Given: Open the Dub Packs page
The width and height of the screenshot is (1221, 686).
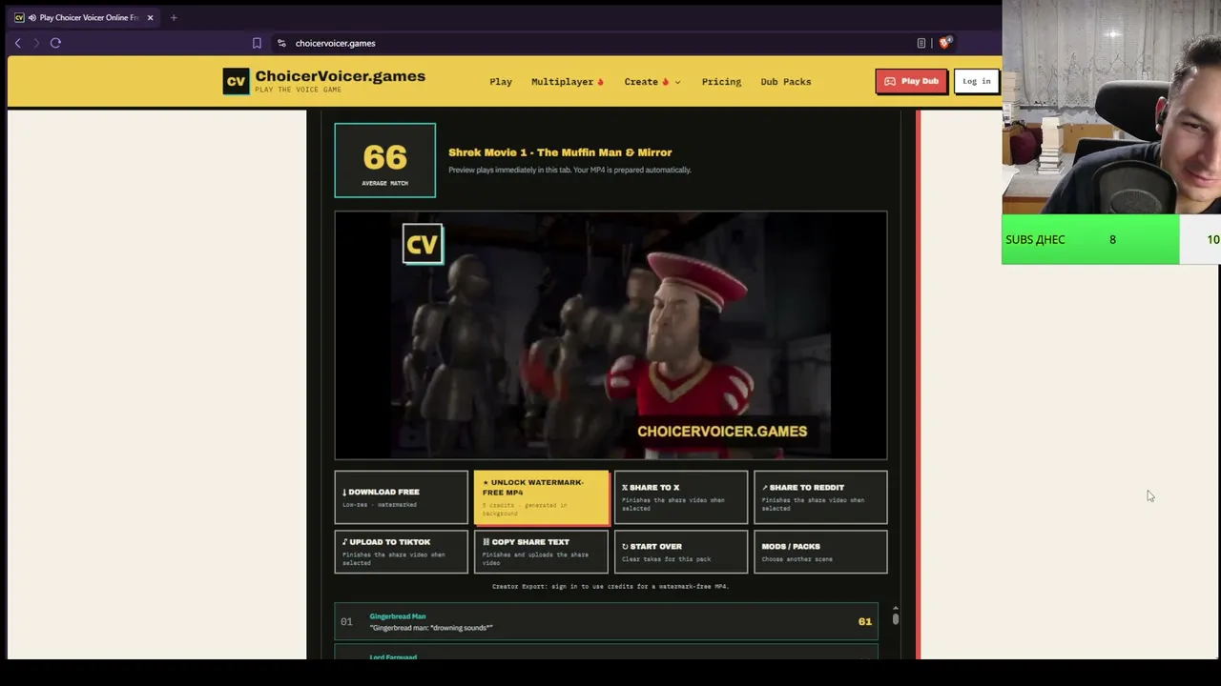Looking at the screenshot, I should (786, 81).
